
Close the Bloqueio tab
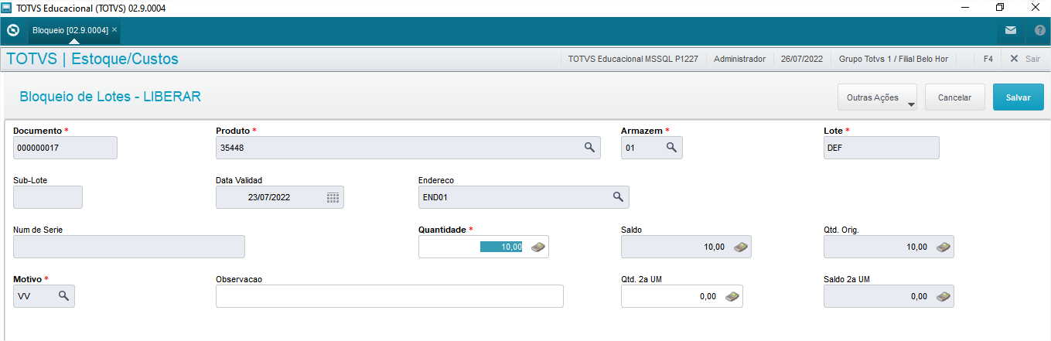(114, 29)
